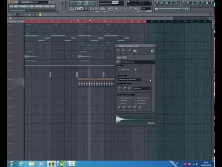Image resolution: width=222 pixels, height=167 pixels.
Task: Open File Explorer from taskbar
Action: coord(31,164)
